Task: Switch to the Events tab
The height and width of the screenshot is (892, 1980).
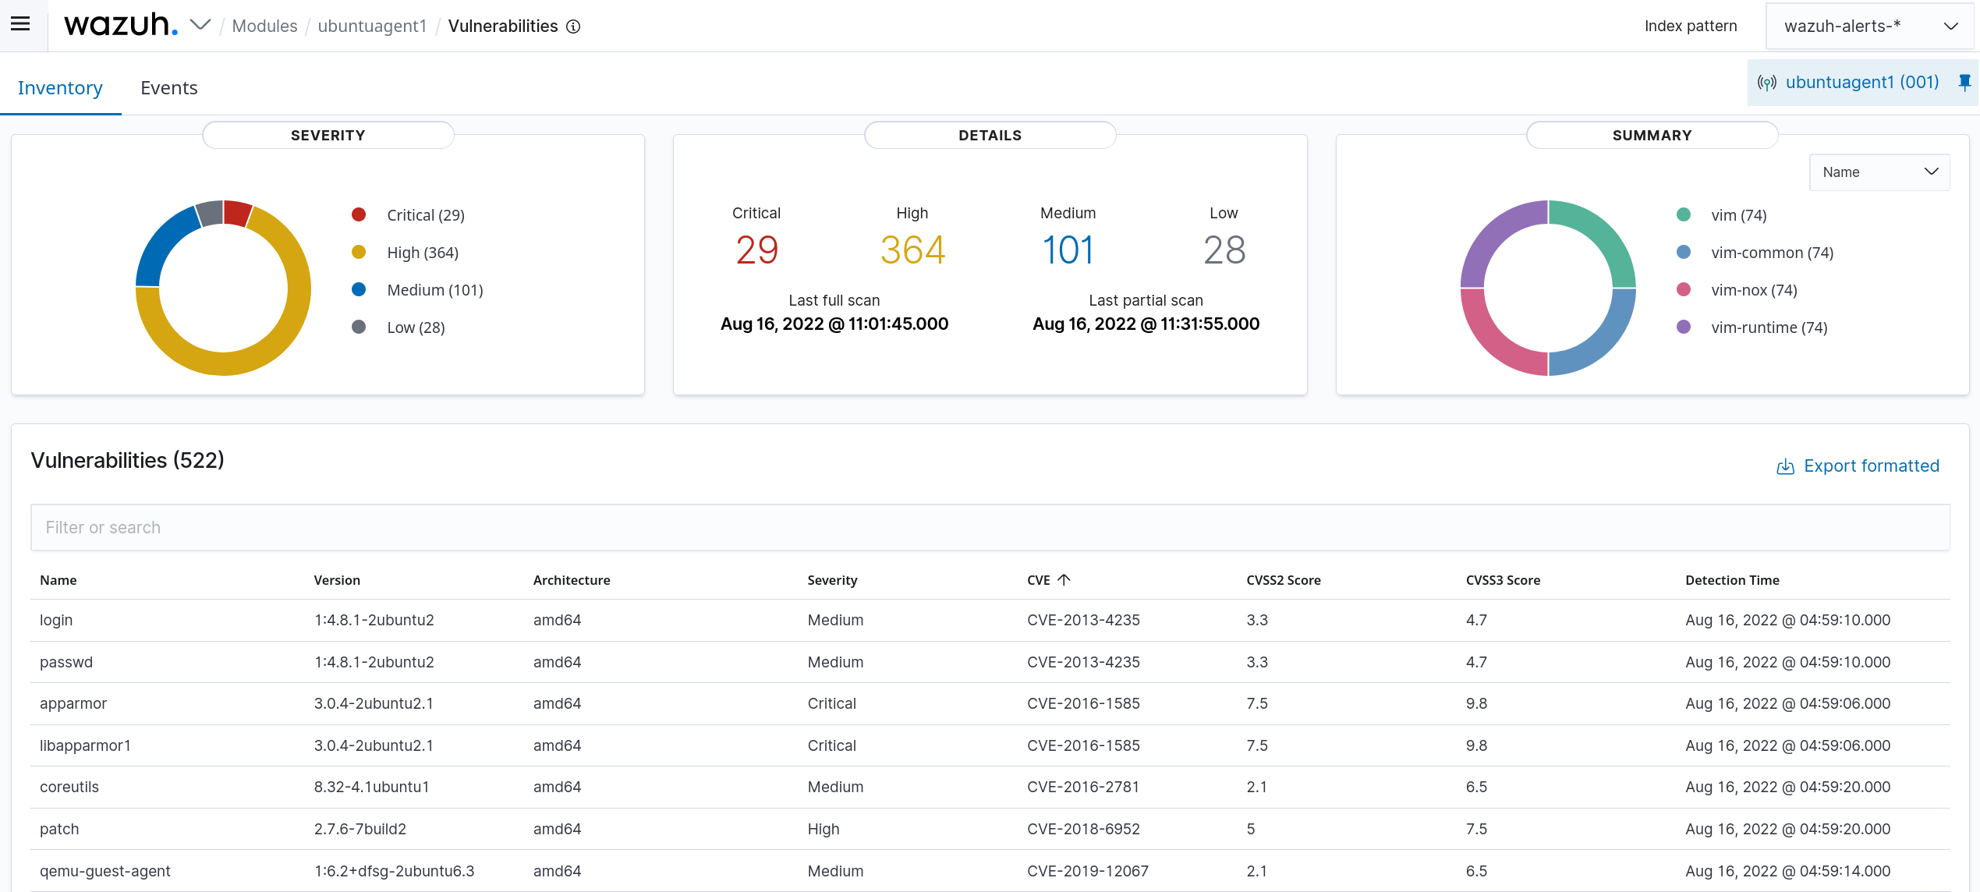Action: [168, 87]
